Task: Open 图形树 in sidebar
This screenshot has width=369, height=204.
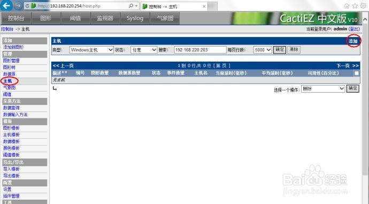Action: (9, 67)
